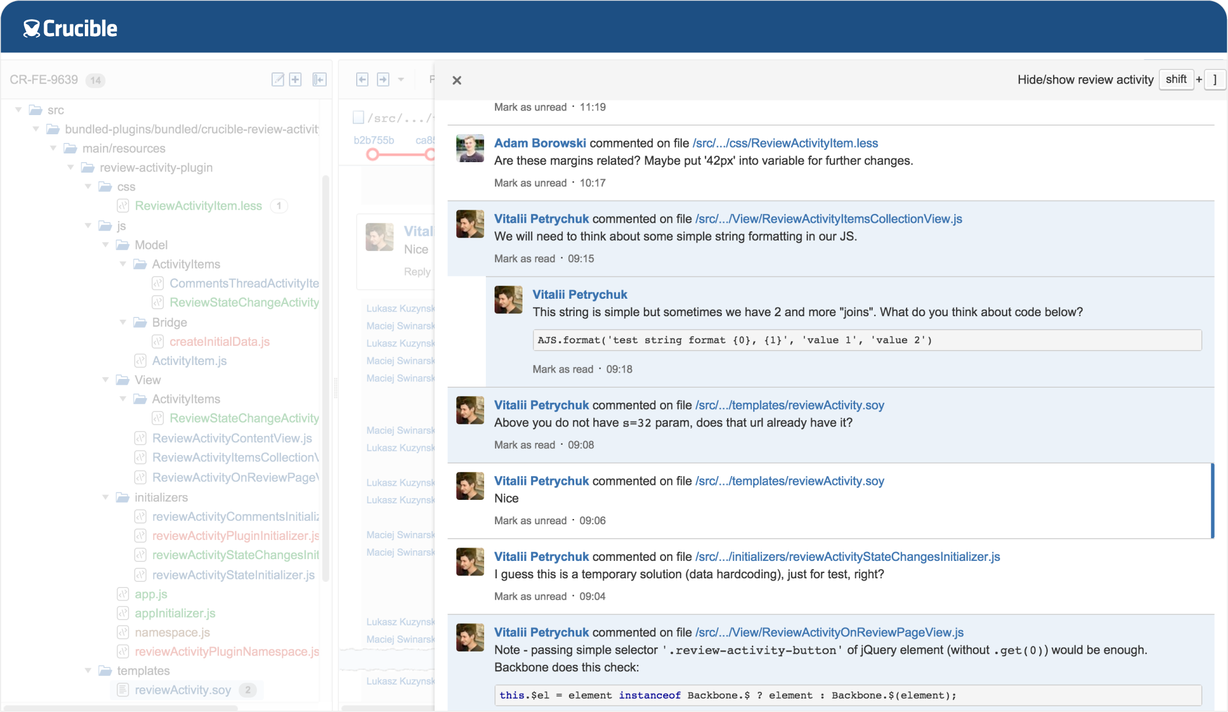Click the inline comment icon toolbar
Image resolution: width=1228 pixels, height=712 pixels.
[x=320, y=79]
